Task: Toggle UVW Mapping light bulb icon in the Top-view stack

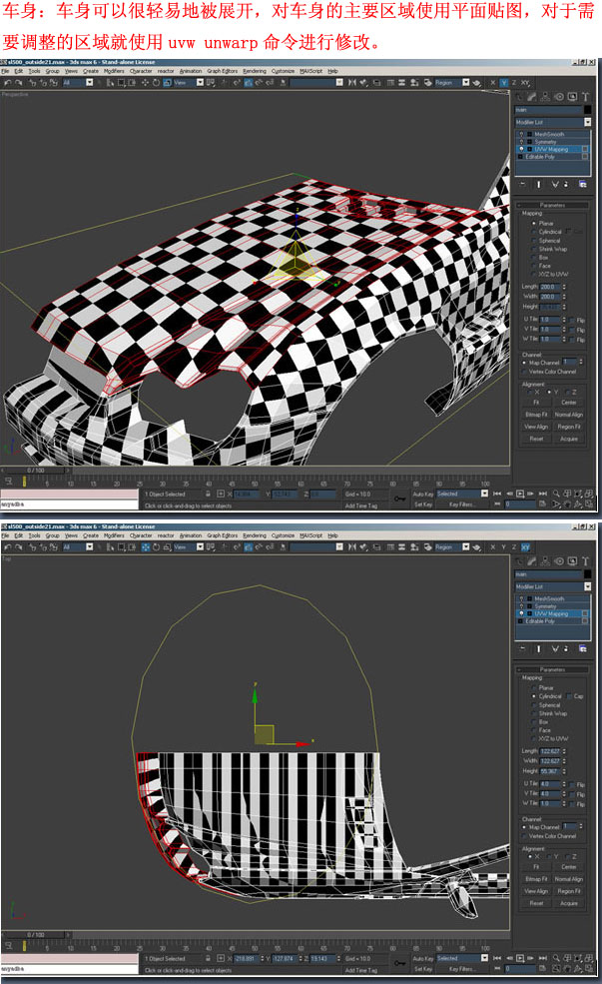Action: [x=520, y=613]
